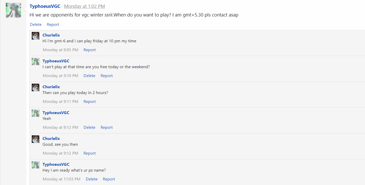
Task: Open the TyphoeusVGC profile link in the post header
Action: (45, 6)
